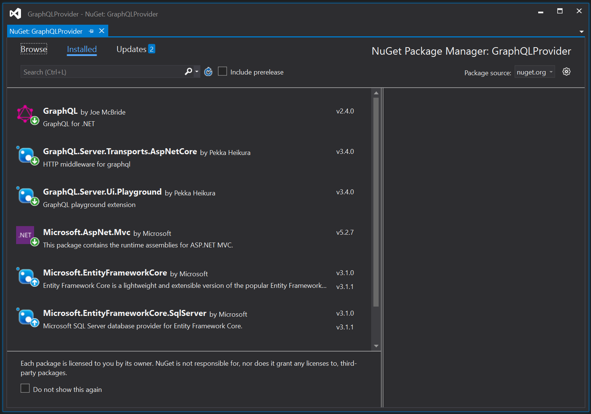Screen dimensions: 591x414
Task: Open the document tab list dropdown arrow
Action: point(581,32)
